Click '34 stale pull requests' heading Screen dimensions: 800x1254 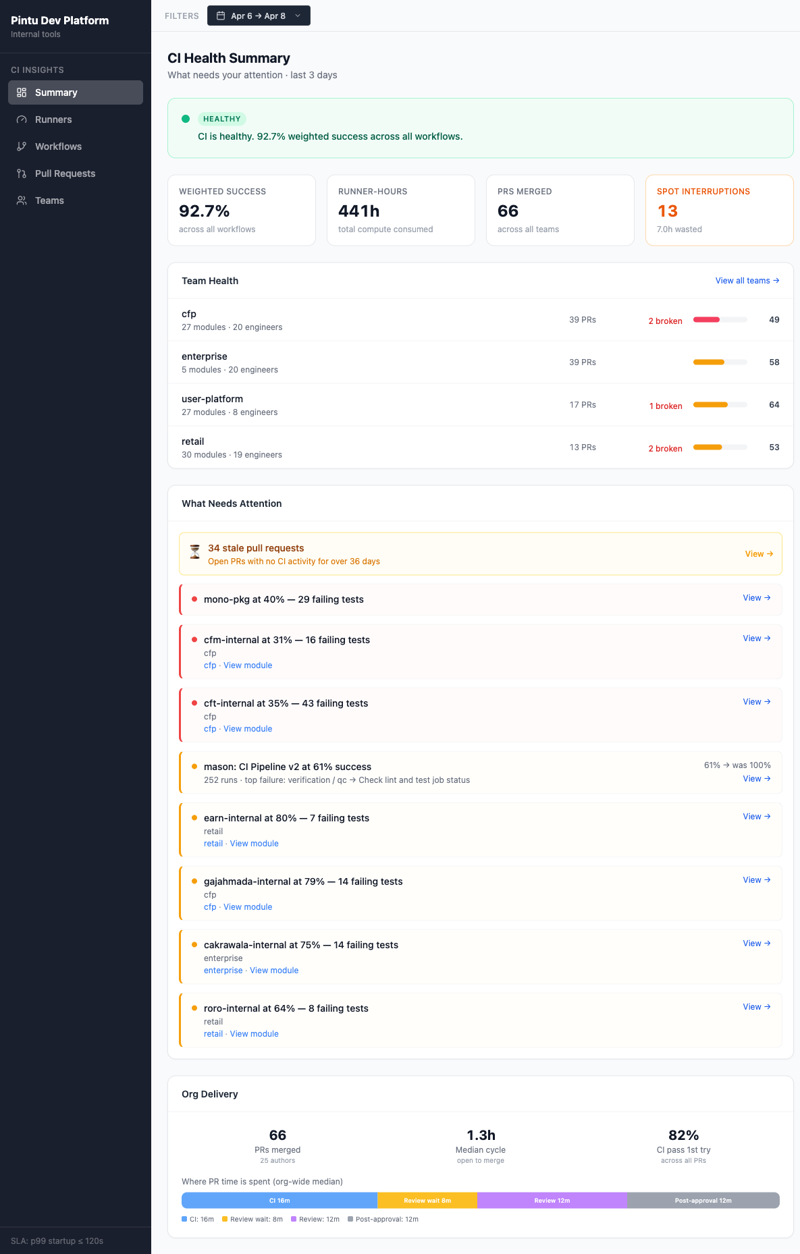coord(256,548)
